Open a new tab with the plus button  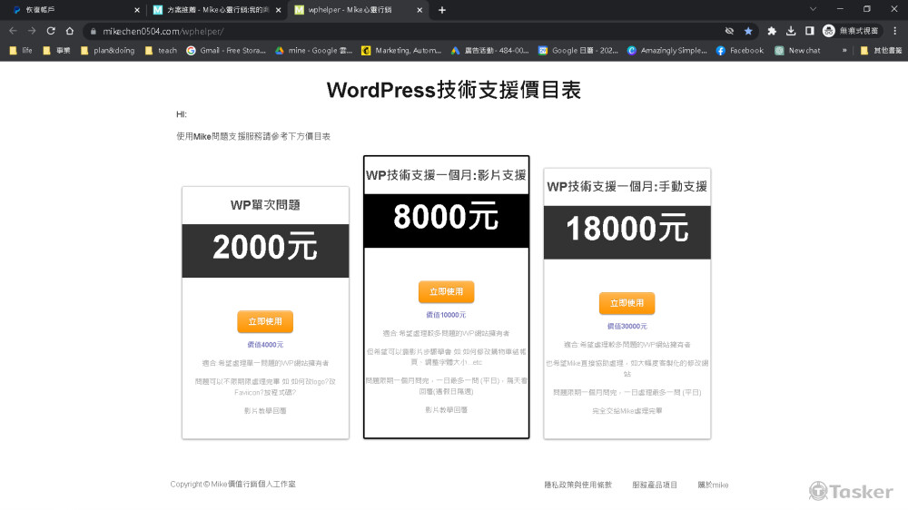(x=442, y=10)
